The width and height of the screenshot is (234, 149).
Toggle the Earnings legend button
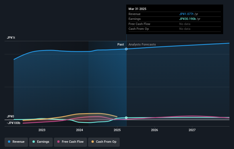pyautogui.click(x=41, y=142)
